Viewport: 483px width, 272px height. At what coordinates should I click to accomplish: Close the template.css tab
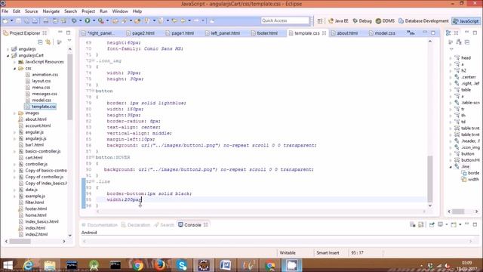(324, 33)
